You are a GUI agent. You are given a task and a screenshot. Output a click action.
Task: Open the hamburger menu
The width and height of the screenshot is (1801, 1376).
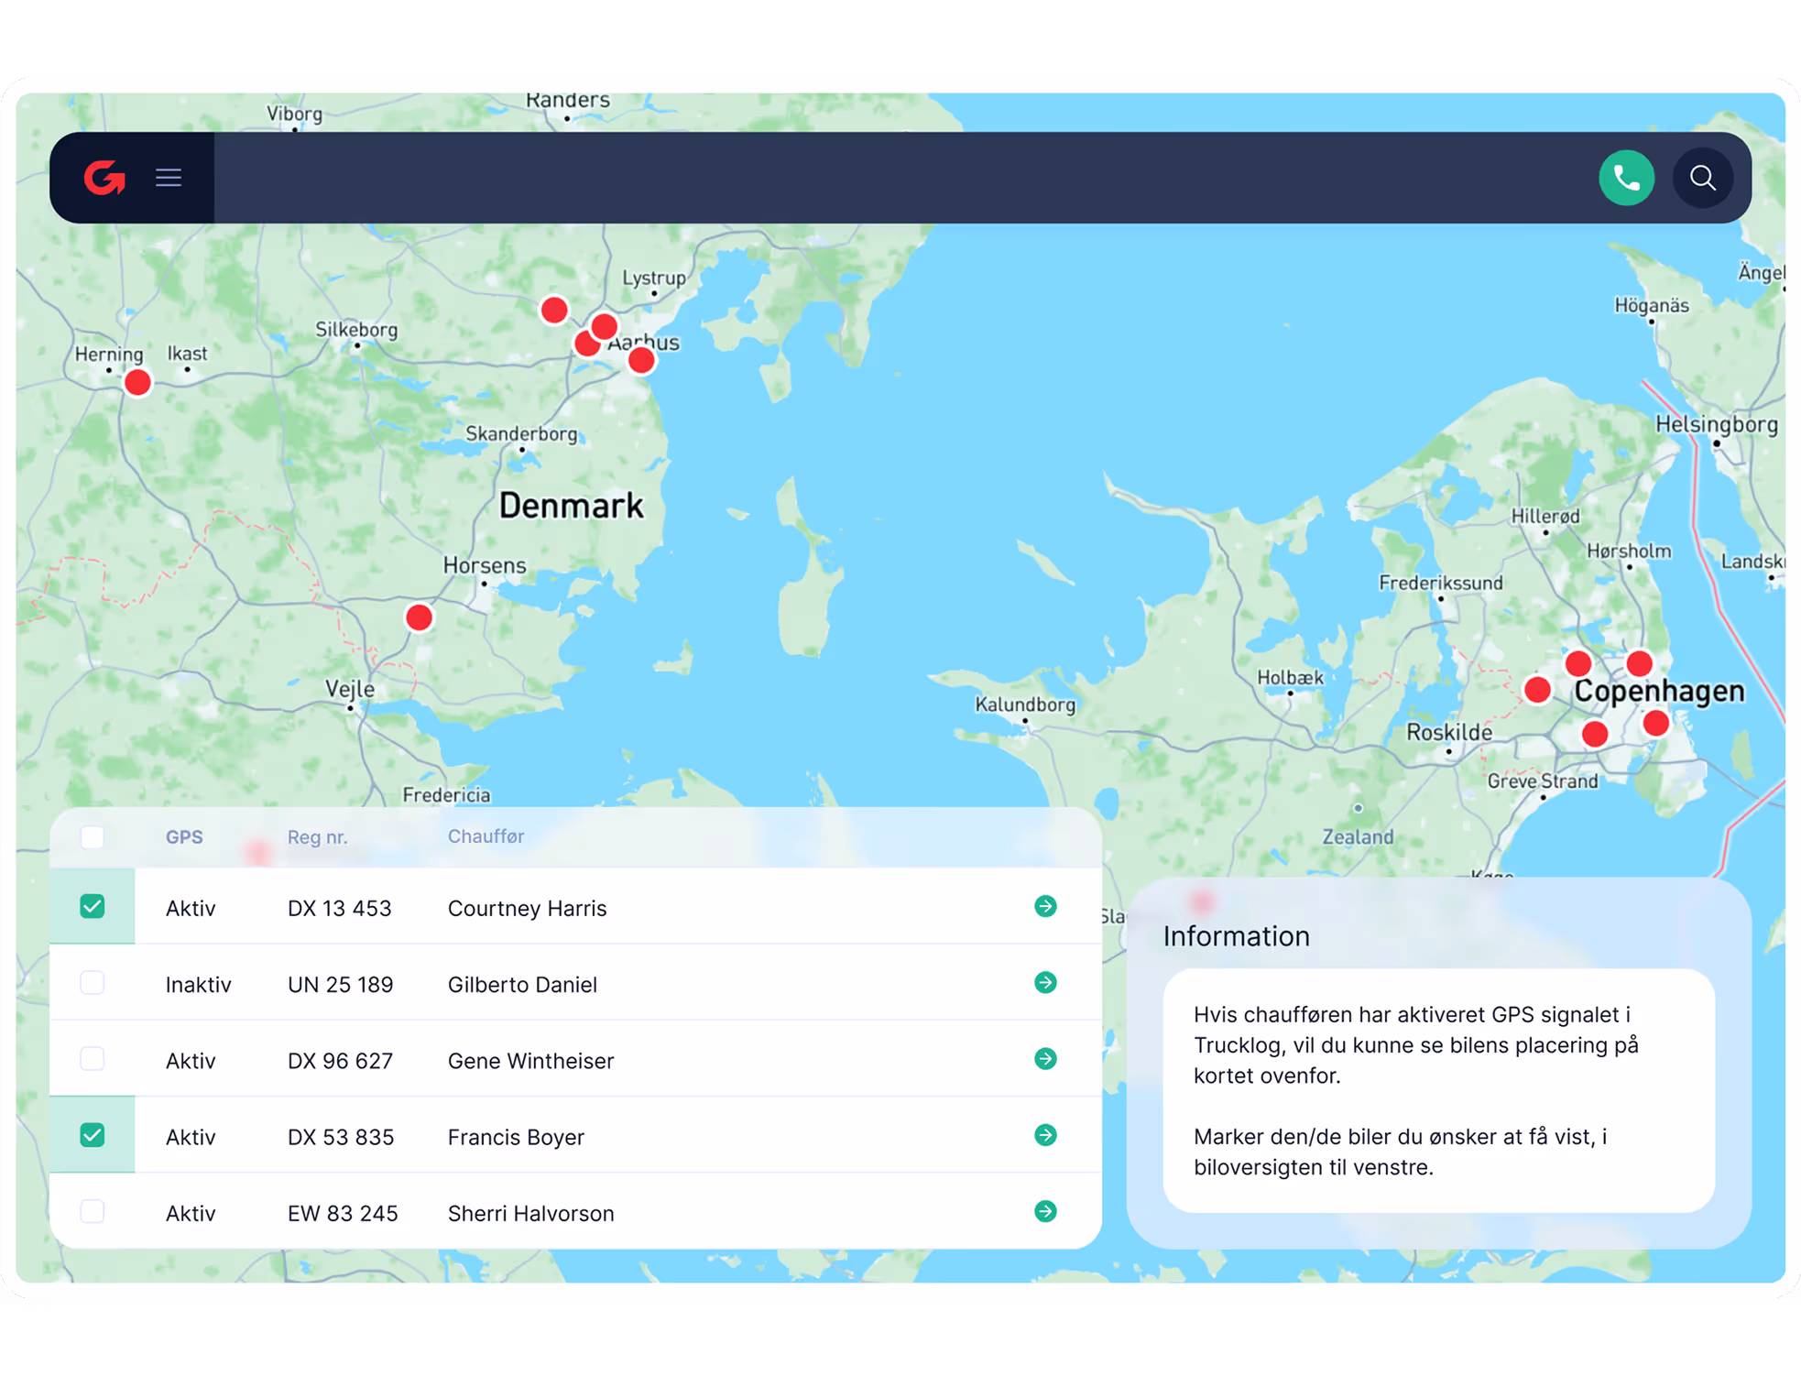pos(169,178)
